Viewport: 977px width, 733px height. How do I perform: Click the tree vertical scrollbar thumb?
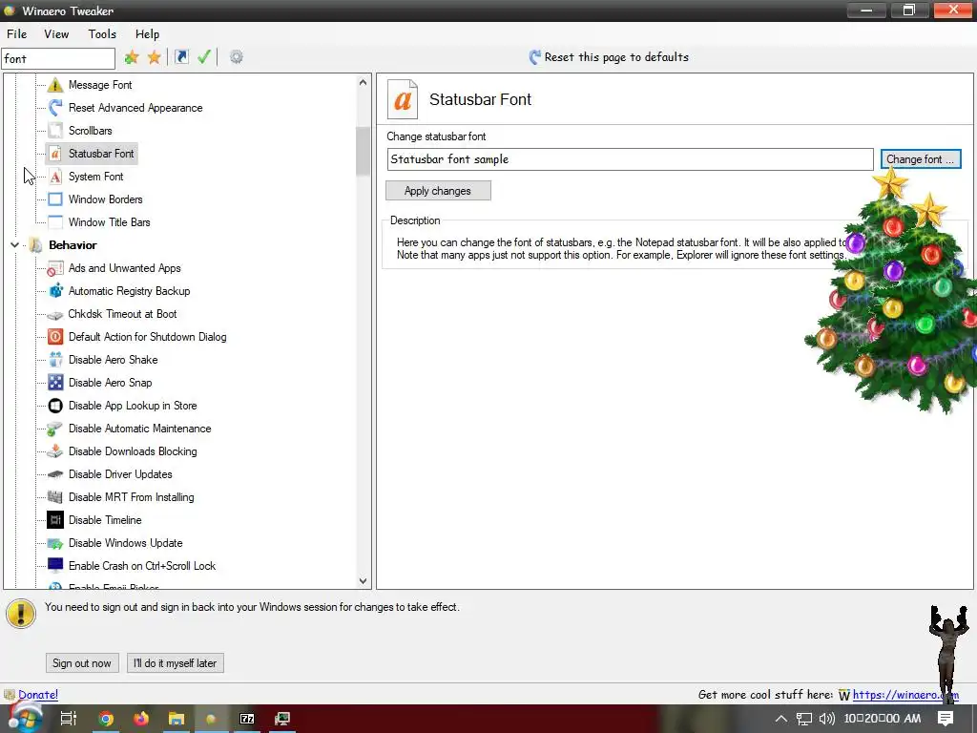coord(364,152)
